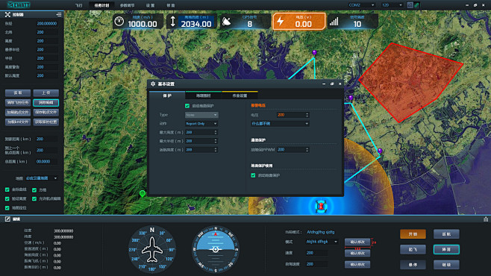Click the stepper on the PWM 200 field

(307, 150)
